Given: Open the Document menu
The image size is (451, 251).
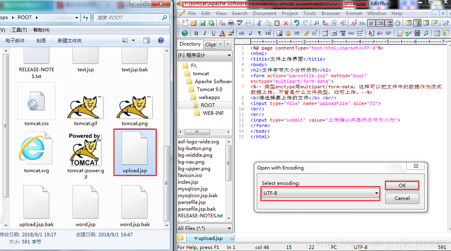Looking at the screenshot, I should [x=264, y=13].
